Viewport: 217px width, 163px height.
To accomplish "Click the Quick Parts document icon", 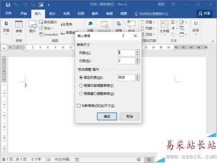I will coord(173,22).
